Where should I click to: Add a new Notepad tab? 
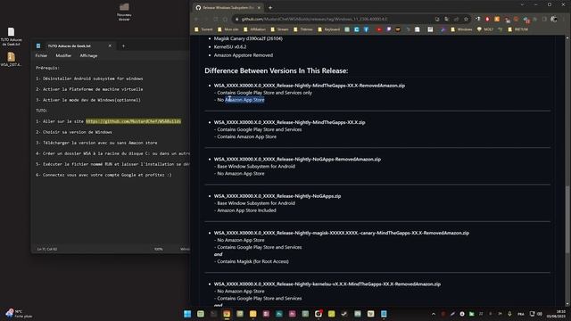click(123, 45)
